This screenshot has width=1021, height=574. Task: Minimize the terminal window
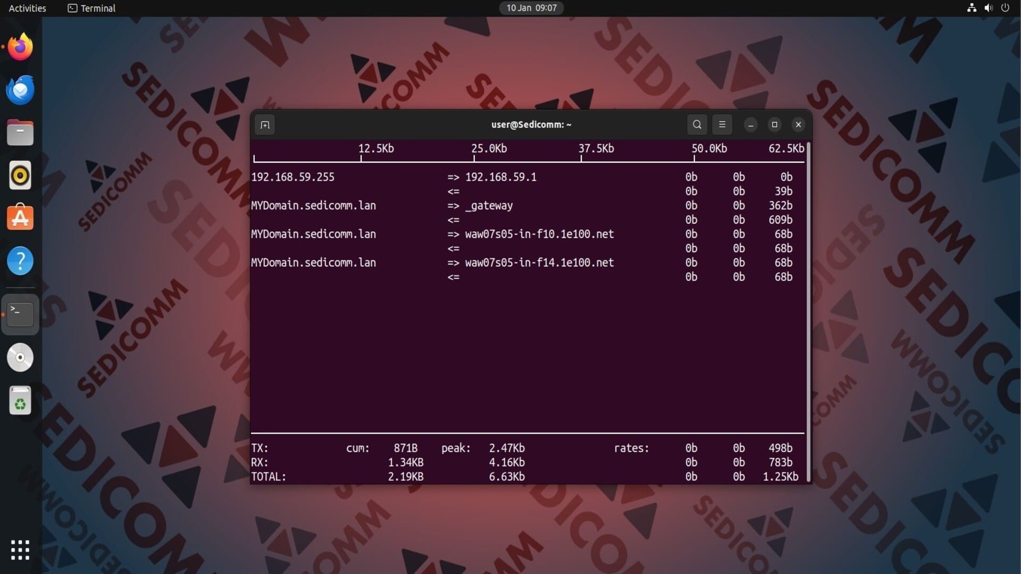coord(750,125)
